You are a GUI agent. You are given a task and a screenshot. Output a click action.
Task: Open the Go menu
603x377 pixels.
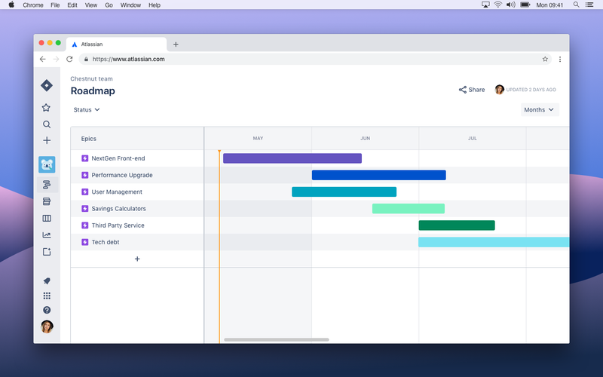[x=109, y=5]
